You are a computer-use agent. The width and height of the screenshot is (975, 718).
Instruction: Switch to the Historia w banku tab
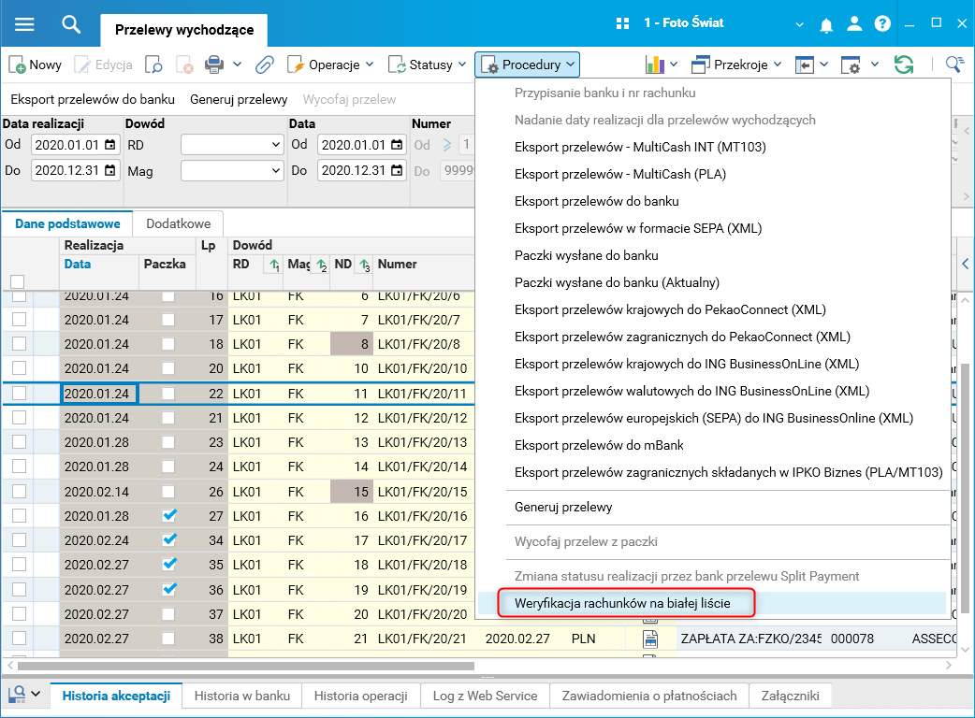coord(242,696)
